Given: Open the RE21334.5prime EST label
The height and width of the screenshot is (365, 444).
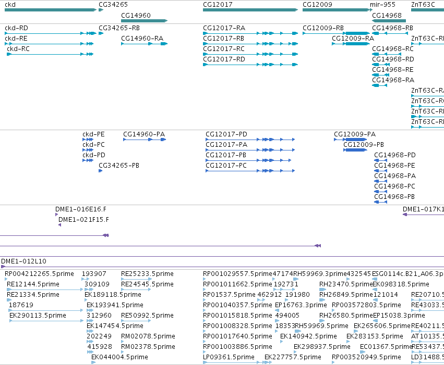Looking at the screenshot, I should point(33,295).
